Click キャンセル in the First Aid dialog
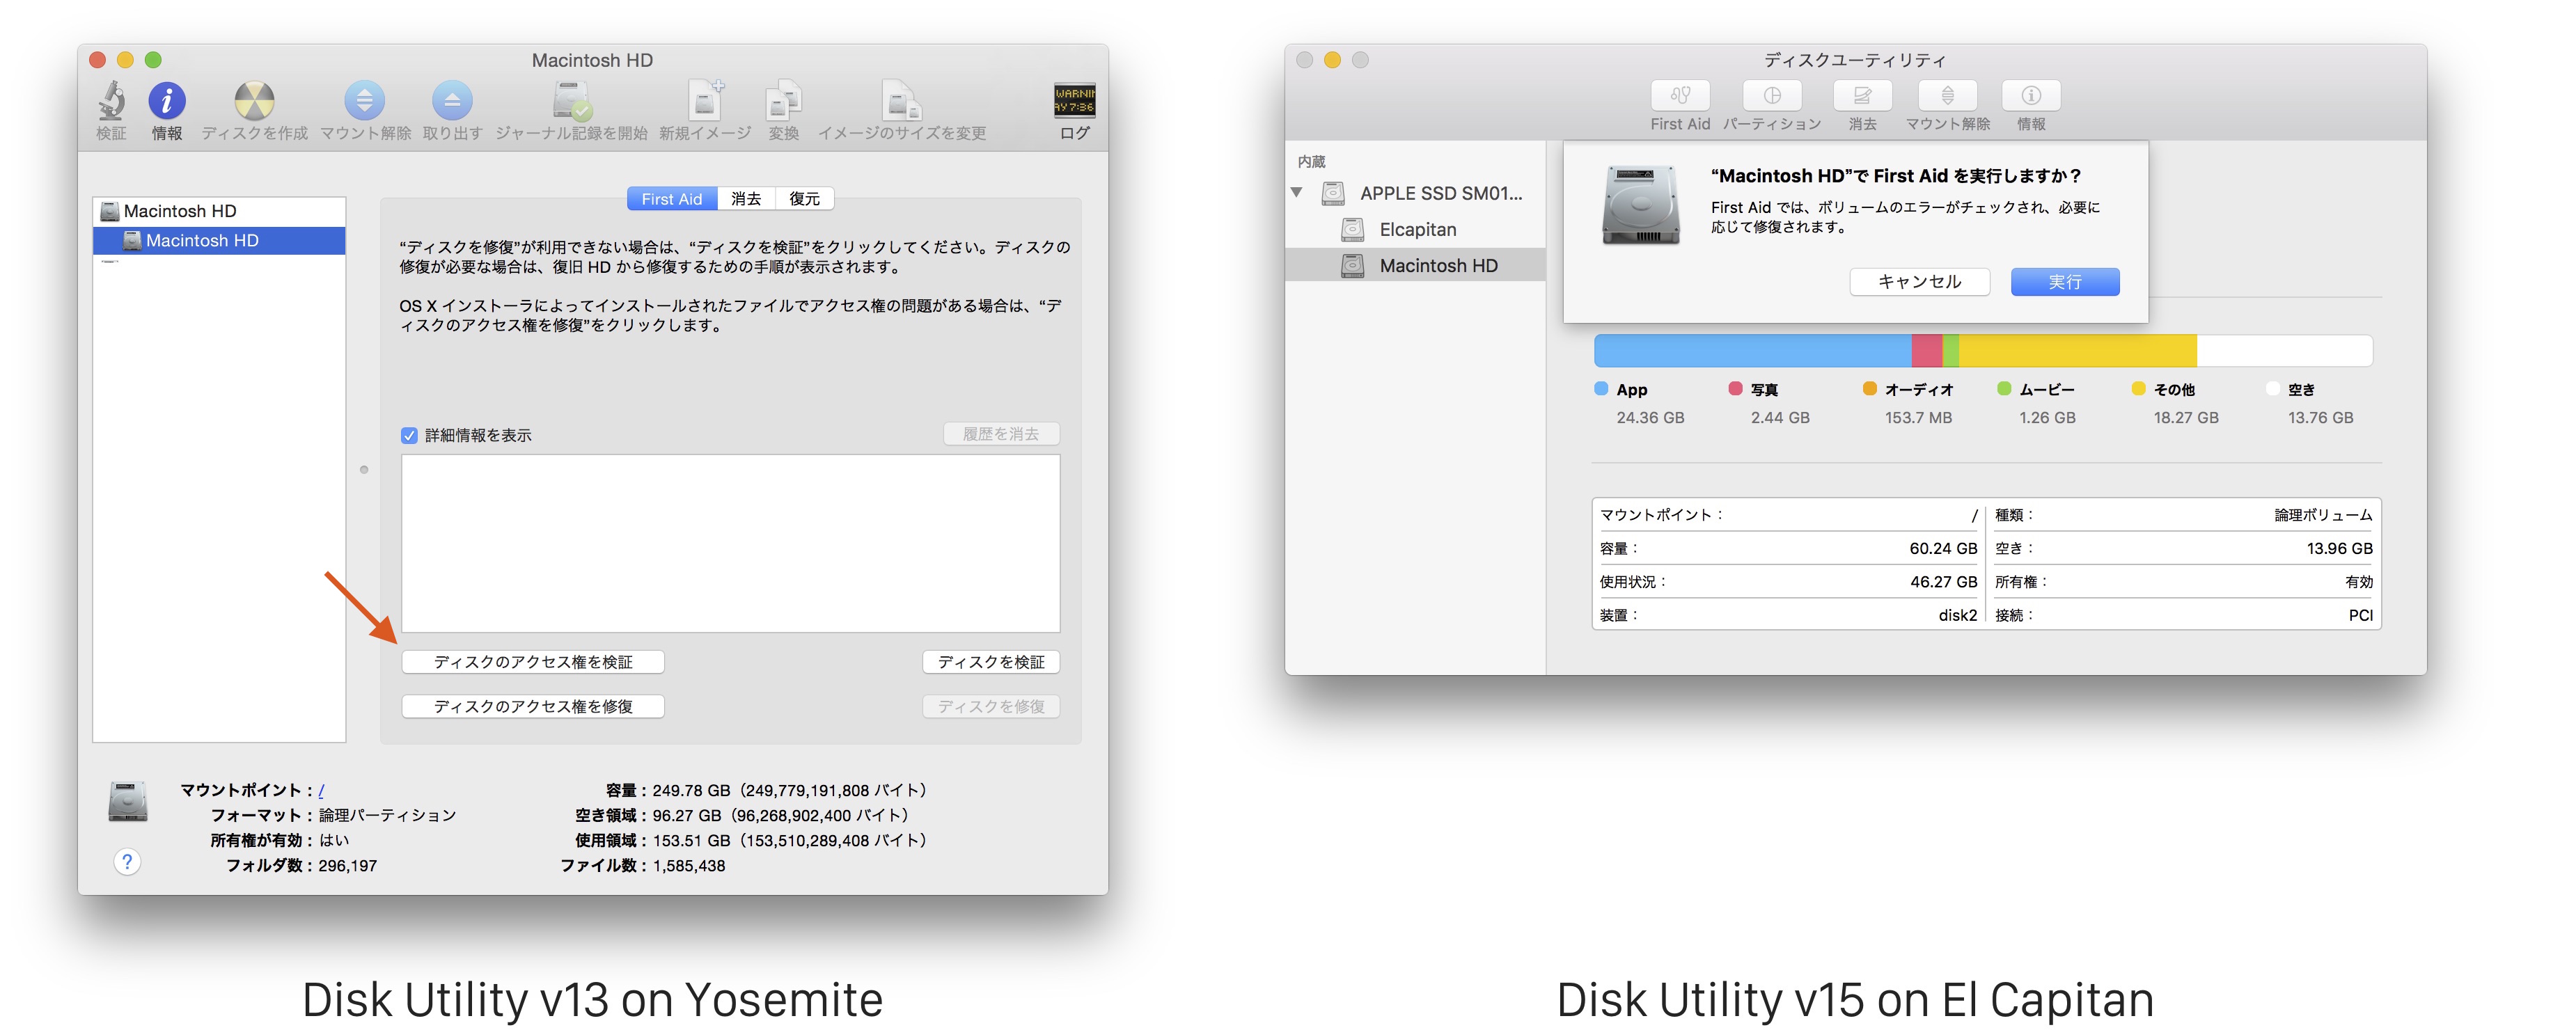 [1919, 282]
